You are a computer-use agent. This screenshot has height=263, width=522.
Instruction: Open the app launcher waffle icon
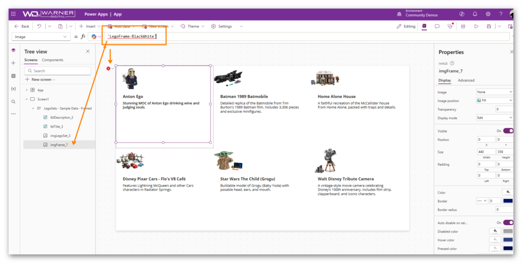[x=13, y=14]
